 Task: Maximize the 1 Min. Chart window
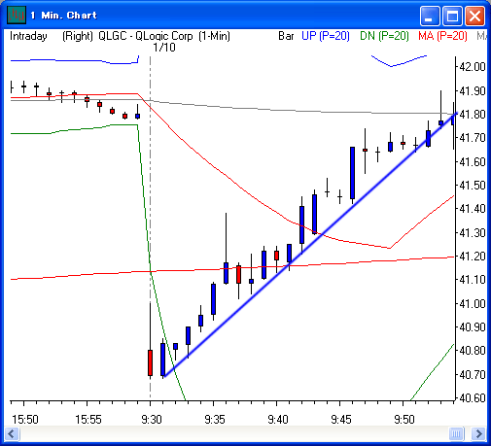[452, 16]
